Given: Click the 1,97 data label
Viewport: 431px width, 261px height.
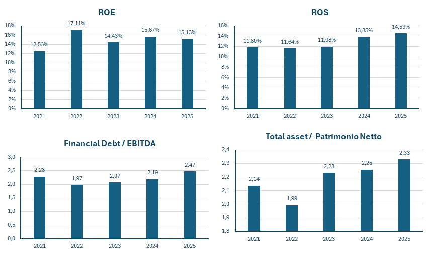Looking at the screenshot, I should pos(77,178).
